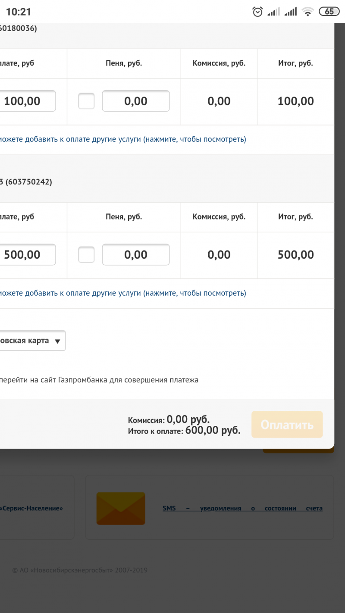
Task: Tap the clock showing 10:21
Action: pyautogui.click(x=19, y=12)
